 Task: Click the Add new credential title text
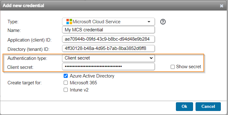[x=23, y=6]
